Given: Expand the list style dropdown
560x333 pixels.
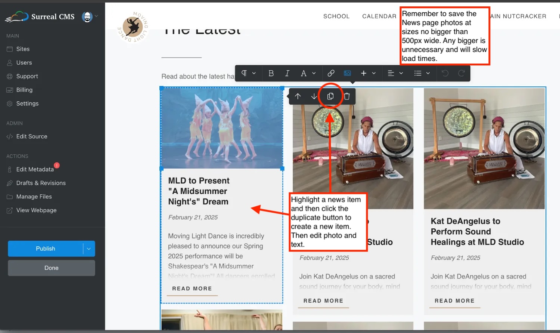Looking at the screenshot, I should tap(422, 73).
